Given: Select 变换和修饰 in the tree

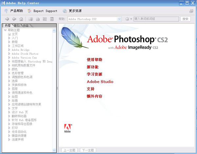Looking at the screenshot, I should coord(19,85).
